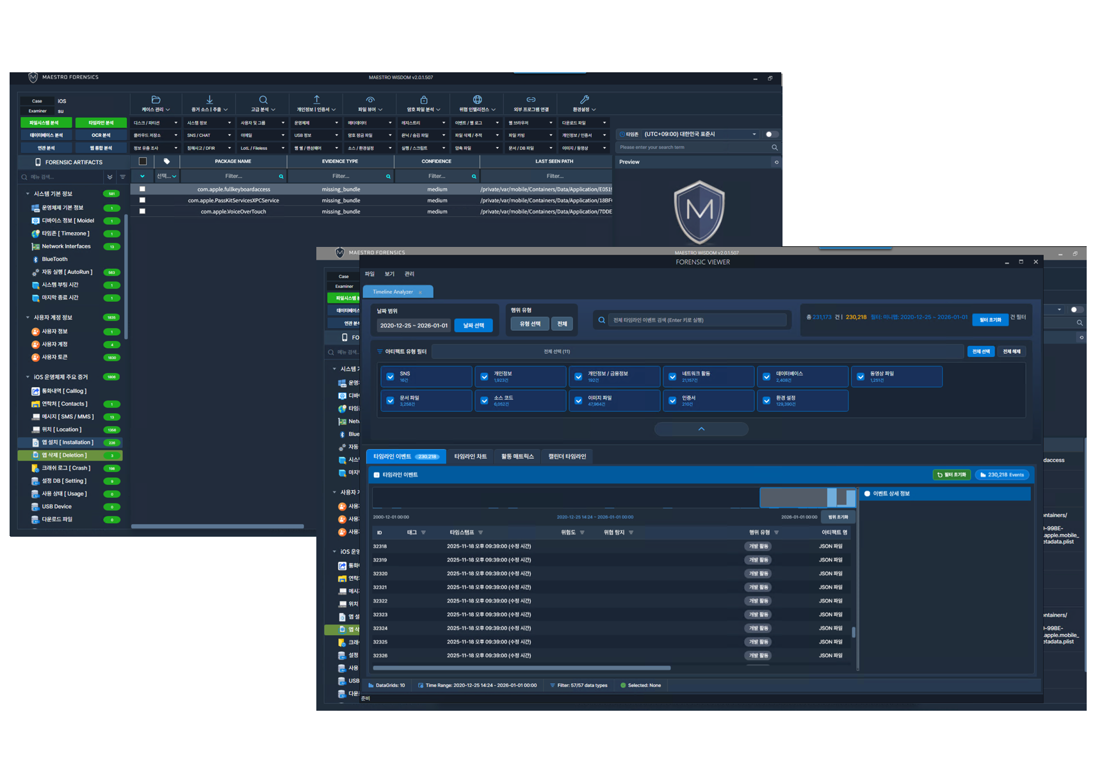
Task: Click the filter icon beside the 행위 유형 column
Action: pos(776,532)
